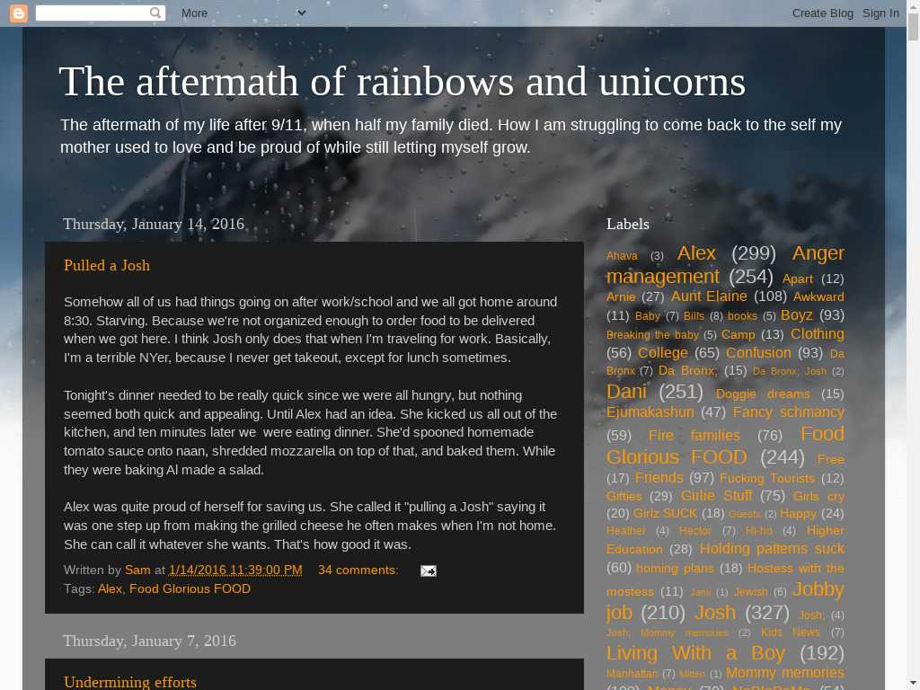The height and width of the screenshot is (690, 920).
Task: Open the post titled Pulled a Josh
Action: tap(107, 265)
